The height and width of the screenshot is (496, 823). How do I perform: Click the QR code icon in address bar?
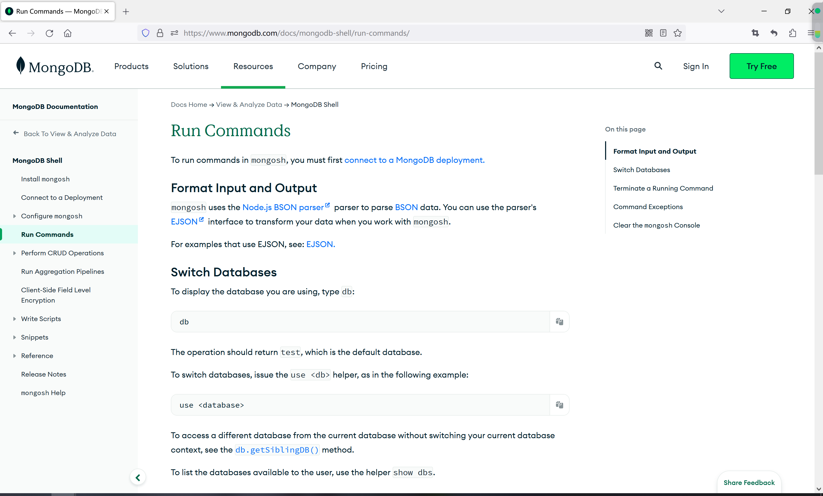[649, 33]
